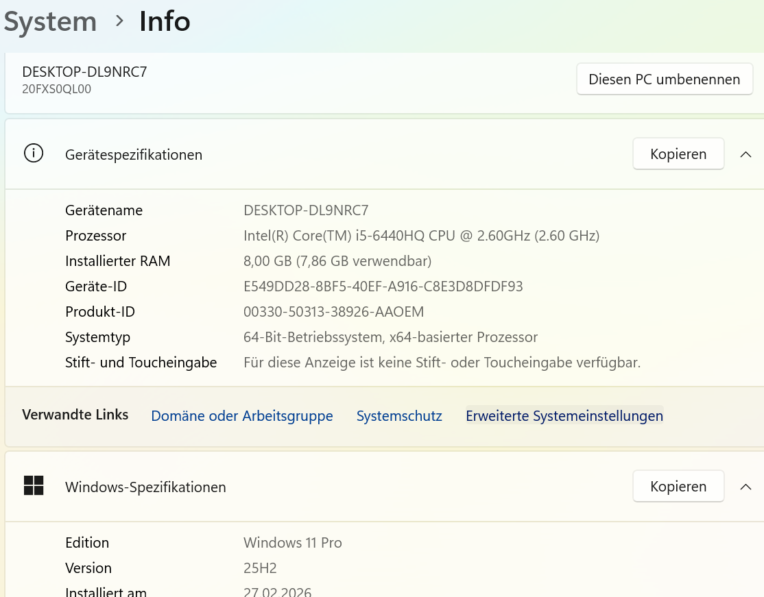Select the Windows 11 Pro edition value
764x597 pixels.
click(x=293, y=542)
